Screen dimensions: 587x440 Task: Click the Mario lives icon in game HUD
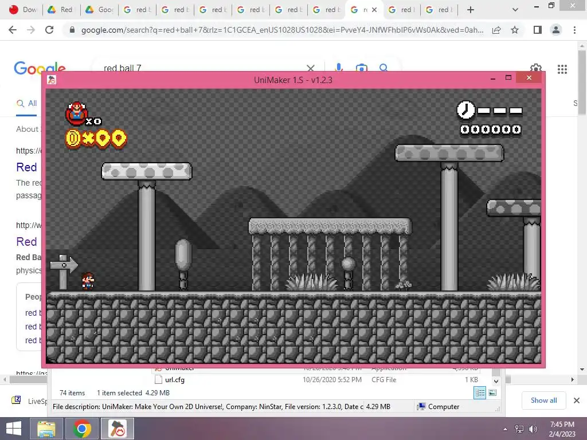point(76,113)
